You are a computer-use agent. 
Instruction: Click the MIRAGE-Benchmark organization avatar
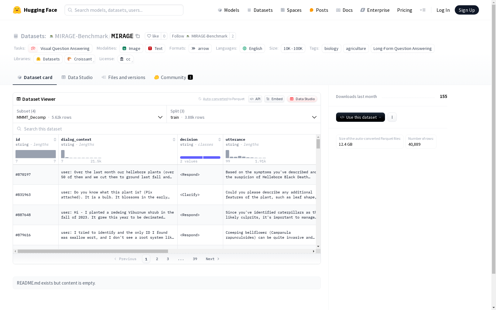(51, 36)
